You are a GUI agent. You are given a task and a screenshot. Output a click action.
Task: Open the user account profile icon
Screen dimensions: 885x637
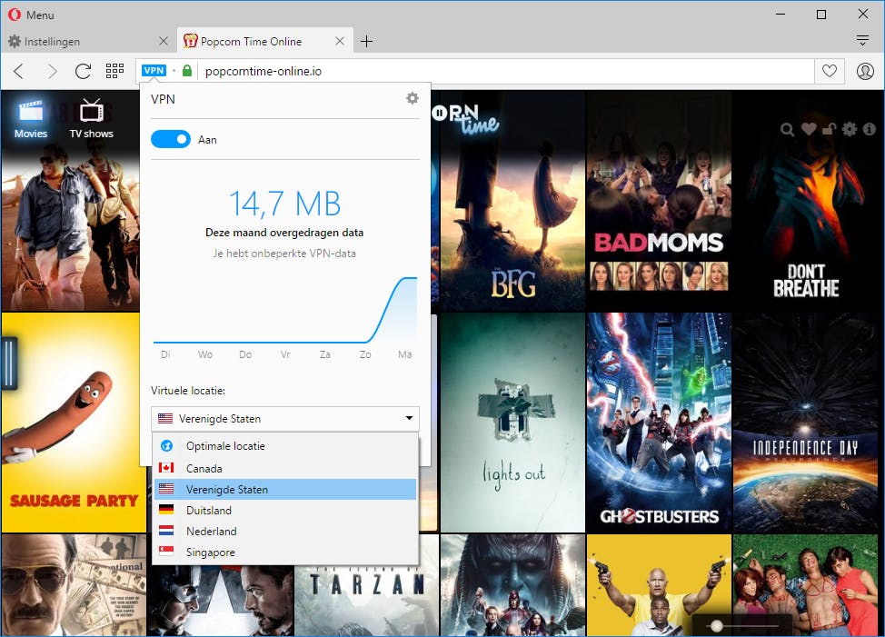(865, 71)
